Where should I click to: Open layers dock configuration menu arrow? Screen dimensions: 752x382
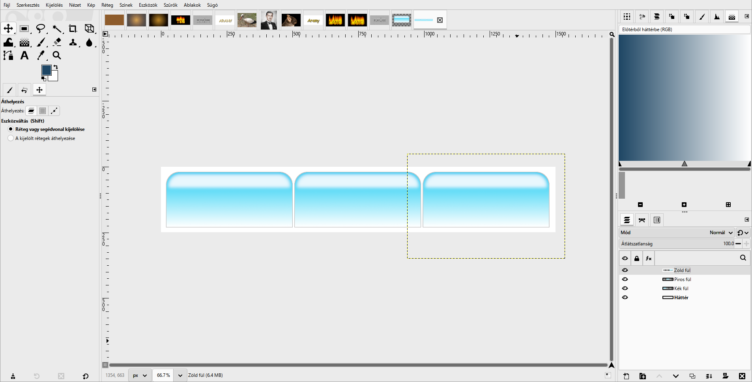(747, 220)
